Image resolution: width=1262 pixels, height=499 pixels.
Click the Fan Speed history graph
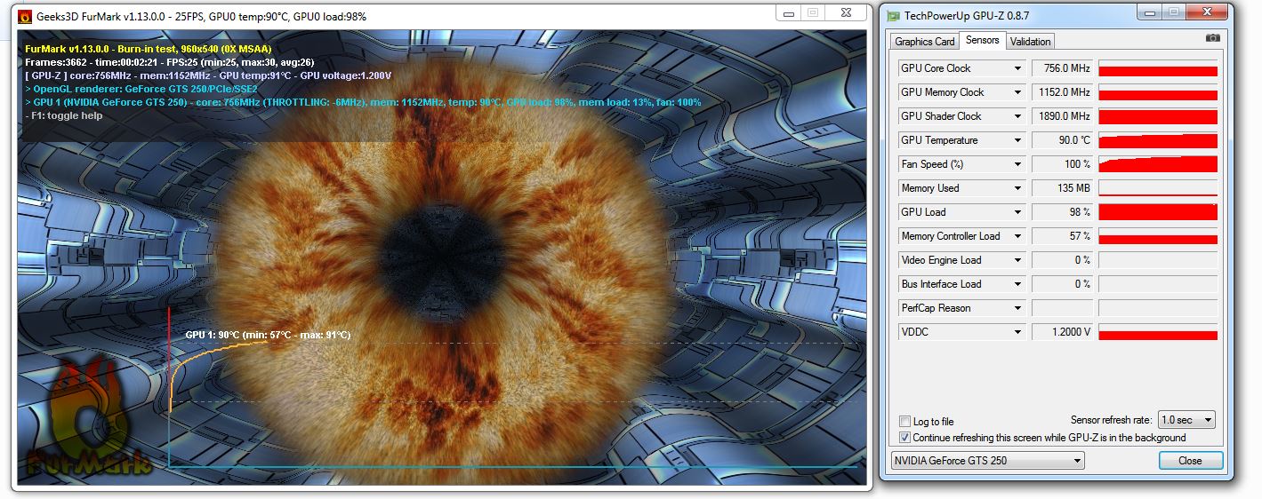[1158, 164]
